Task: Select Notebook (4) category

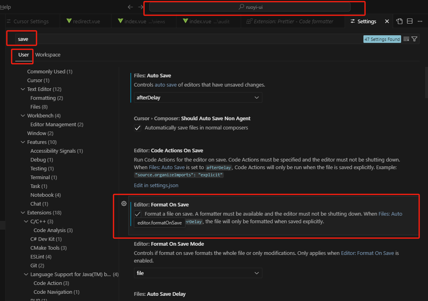Action: tap(46, 195)
